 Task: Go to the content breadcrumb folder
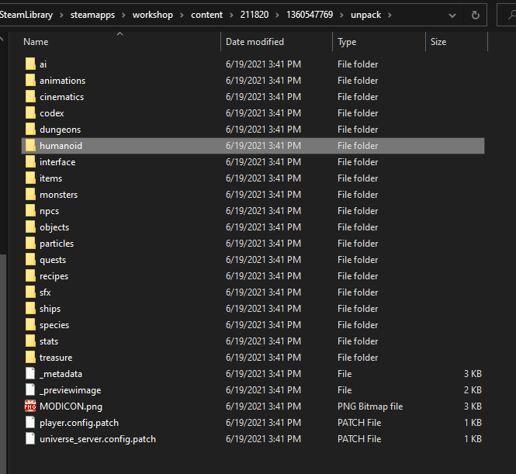206,15
